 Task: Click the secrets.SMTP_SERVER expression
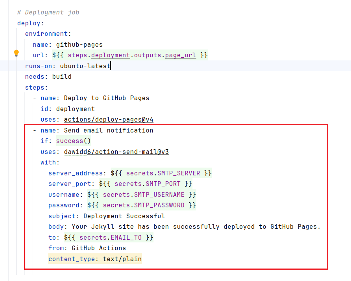click(161, 173)
